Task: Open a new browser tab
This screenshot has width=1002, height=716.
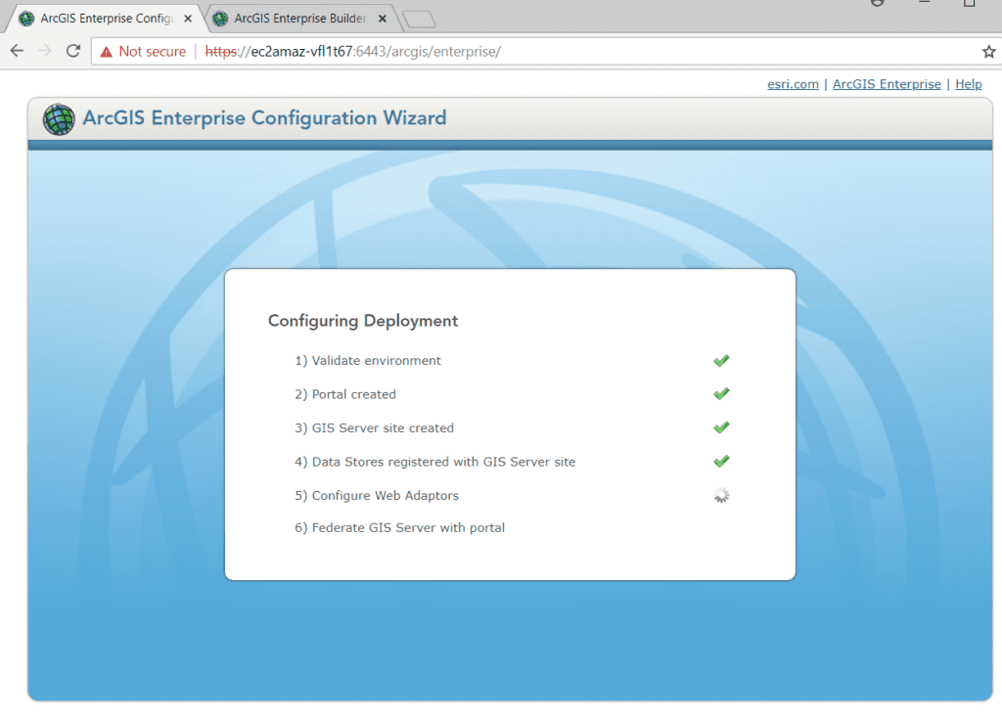Action: pos(420,20)
